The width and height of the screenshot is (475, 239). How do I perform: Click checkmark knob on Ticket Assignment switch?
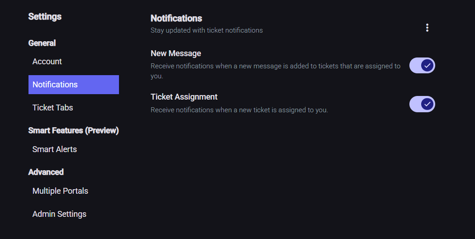pos(427,105)
